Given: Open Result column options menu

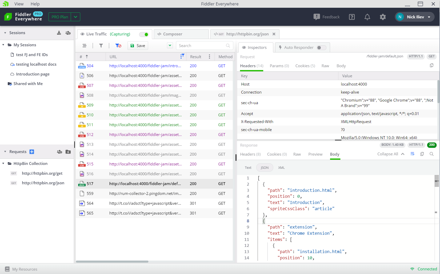Looking at the screenshot, I should pyautogui.click(x=209, y=57).
